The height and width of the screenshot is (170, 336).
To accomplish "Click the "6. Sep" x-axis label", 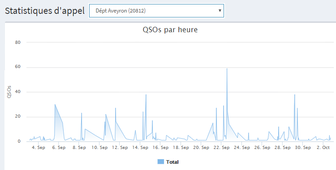I will tap(59, 148).
